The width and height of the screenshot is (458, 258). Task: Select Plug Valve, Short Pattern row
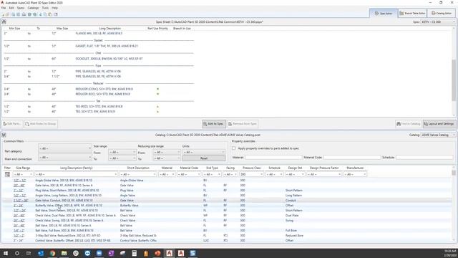[226, 191]
